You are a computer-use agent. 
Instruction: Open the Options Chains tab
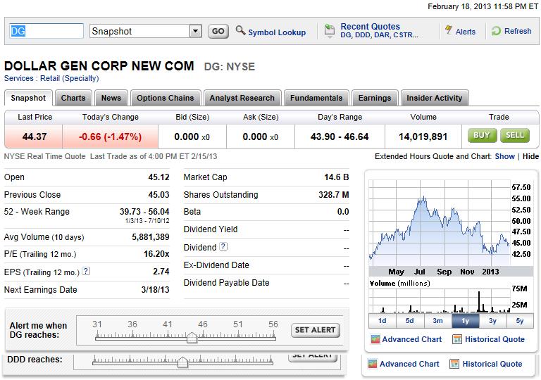click(x=166, y=98)
